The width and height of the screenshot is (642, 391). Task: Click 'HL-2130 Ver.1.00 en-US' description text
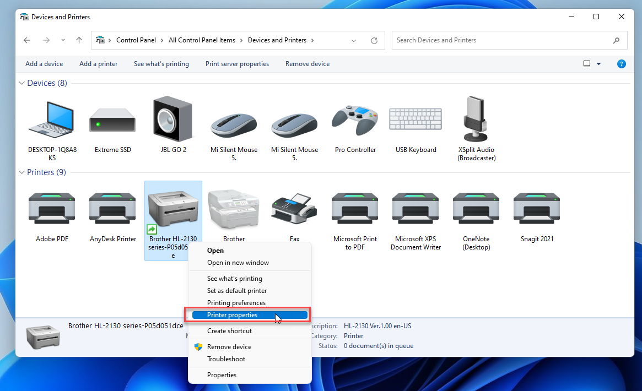tap(377, 326)
